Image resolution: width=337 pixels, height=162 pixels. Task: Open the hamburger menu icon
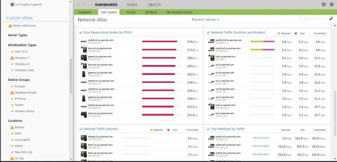pyautogui.click(x=331, y=4)
